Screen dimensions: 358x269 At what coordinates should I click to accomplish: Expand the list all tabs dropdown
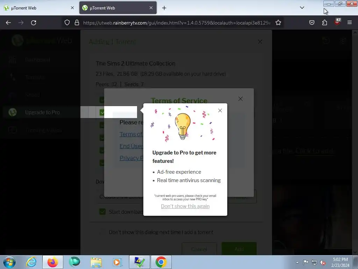click(x=302, y=8)
